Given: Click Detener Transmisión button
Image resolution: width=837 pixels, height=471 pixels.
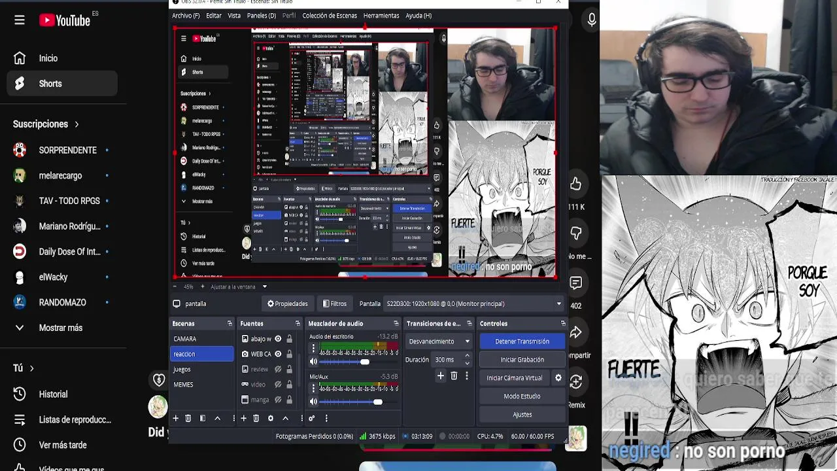Looking at the screenshot, I should click(x=522, y=341).
